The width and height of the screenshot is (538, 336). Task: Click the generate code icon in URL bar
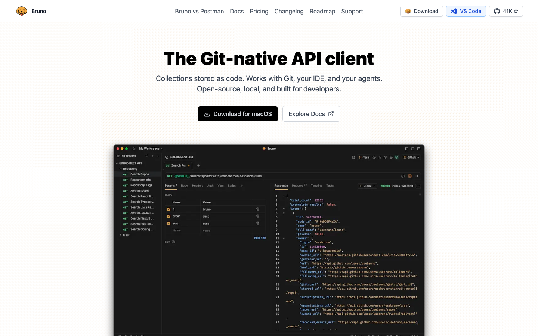[x=403, y=176]
